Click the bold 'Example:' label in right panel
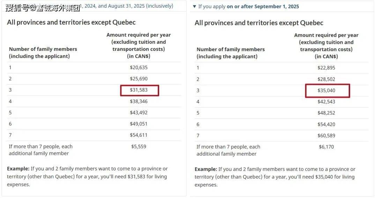 tap(206, 169)
